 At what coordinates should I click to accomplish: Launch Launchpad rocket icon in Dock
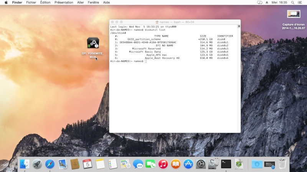(37, 164)
